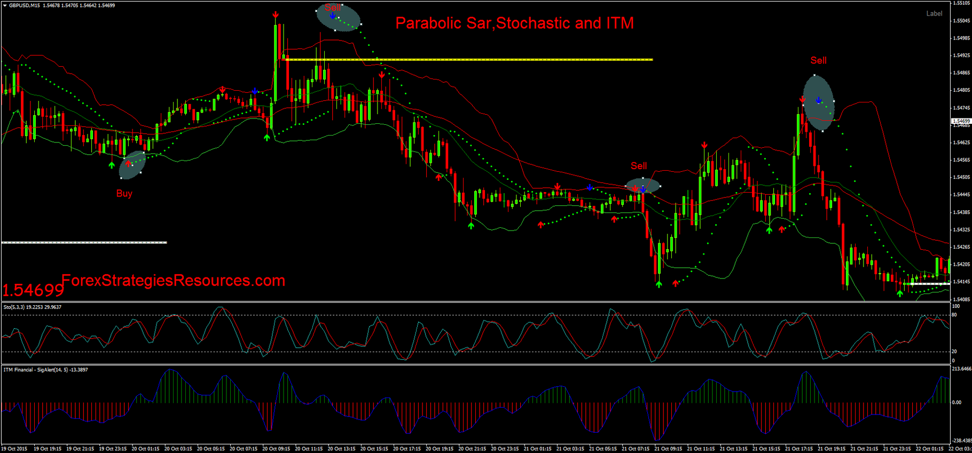Click stochastic scale level 80
This screenshot has width=972, height=453.
pyautogui.click(x=954, y=315)
